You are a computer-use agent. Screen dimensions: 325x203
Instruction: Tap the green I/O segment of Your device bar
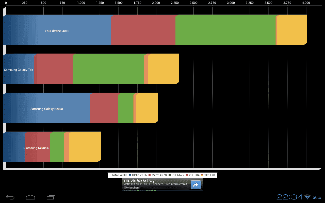[225, 30]
